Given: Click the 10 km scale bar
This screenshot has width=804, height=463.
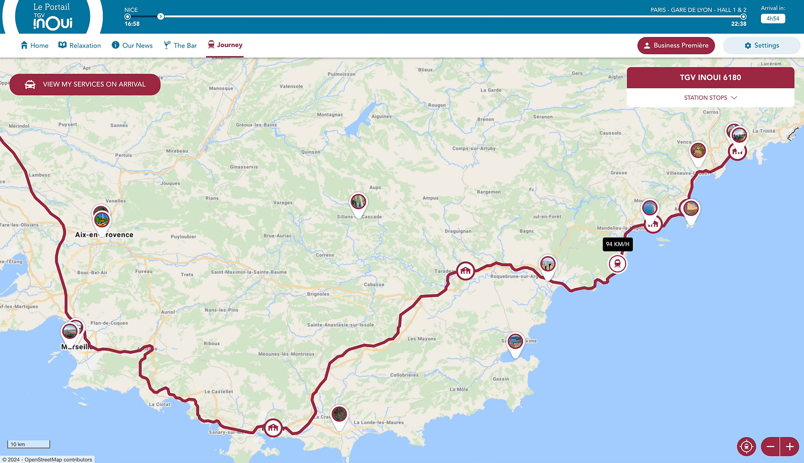Looking at the screenshot, I should [29, 444].
